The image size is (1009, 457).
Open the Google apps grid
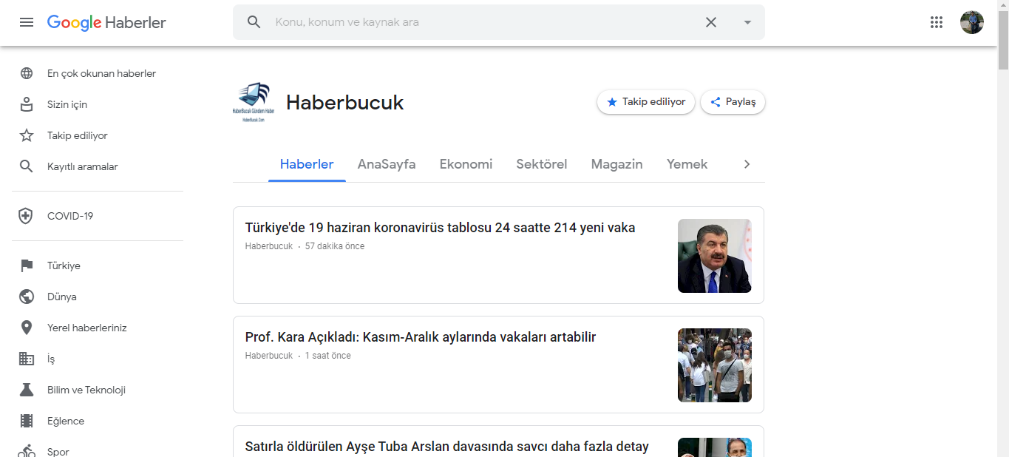click(x=937, y=22)
